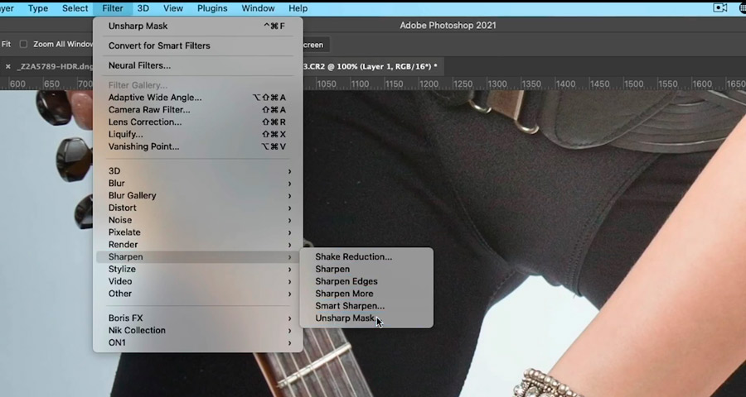Screen dimensions: 746x397
Task: Reapply last filter Unsharp Mask at top
Action: point(197,26)
